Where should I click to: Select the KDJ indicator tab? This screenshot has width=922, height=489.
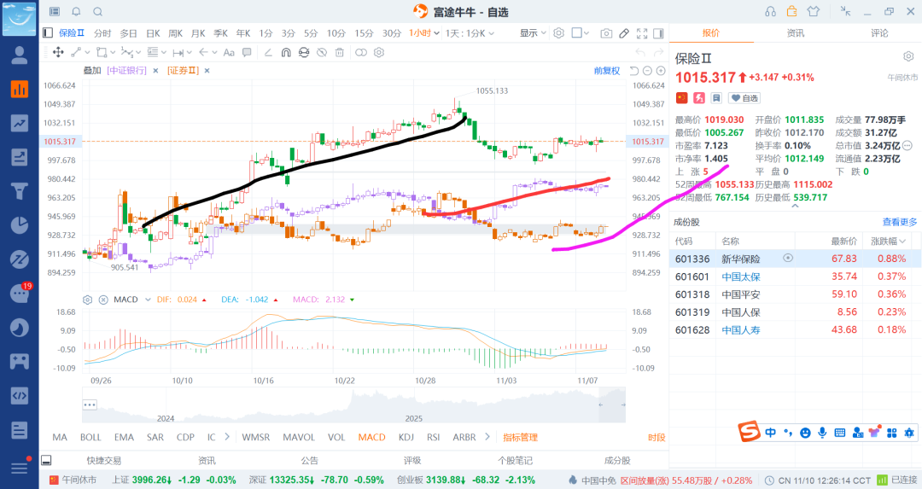click(x=406, y=437)
